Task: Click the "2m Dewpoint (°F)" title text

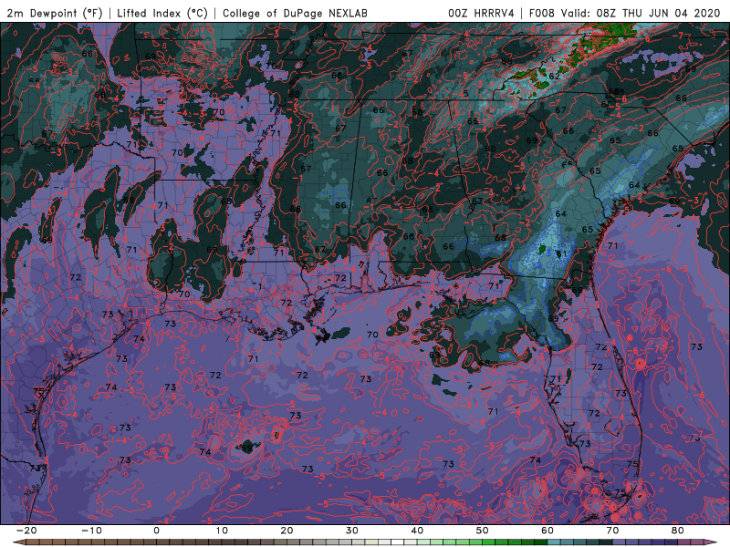Action: coord(55,13)
